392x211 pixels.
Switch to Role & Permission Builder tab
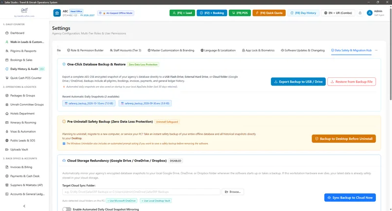pos(85,50)
